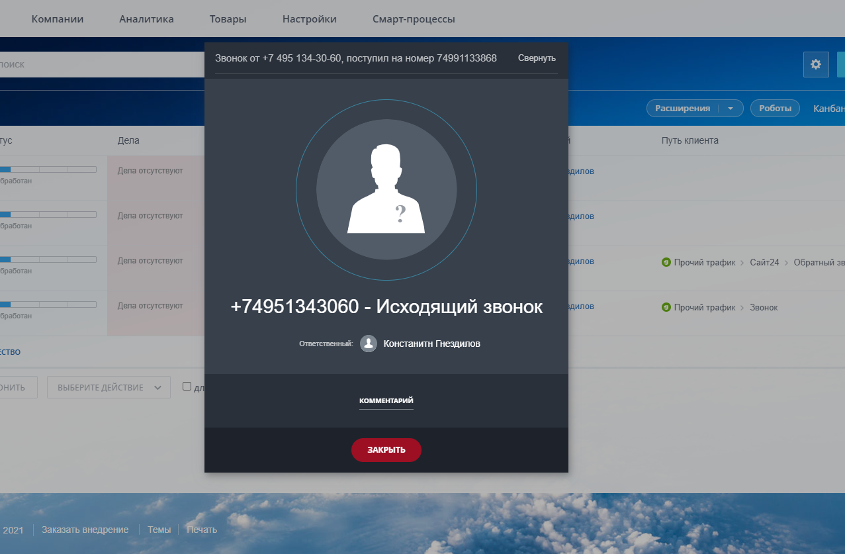This screenshot has height=554, width=845.
Task: Click Звонок in client path
Action: coord(764,308)
